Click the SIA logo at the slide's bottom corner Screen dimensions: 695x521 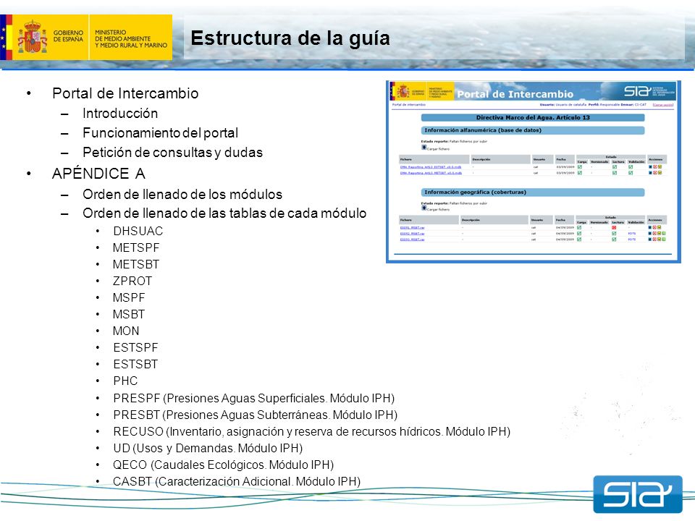click(638, 494)
